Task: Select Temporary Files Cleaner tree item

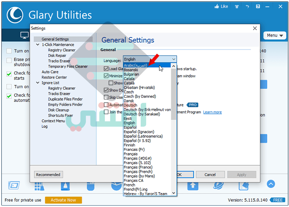Action: click(68, 66)
